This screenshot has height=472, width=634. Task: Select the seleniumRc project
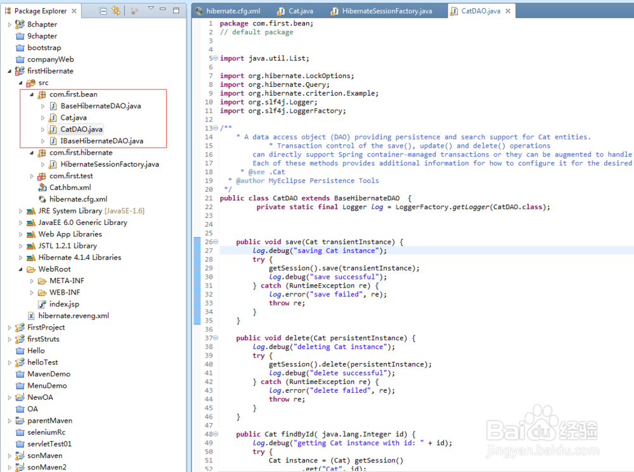[46, 432]
